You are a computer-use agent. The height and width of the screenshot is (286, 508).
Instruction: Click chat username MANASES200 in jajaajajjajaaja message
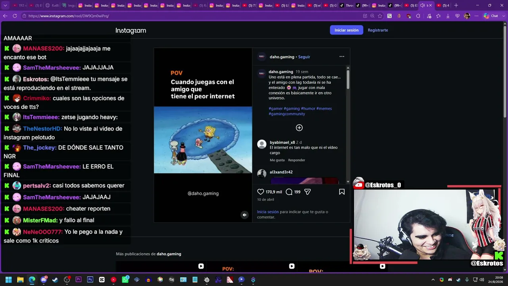44,48
